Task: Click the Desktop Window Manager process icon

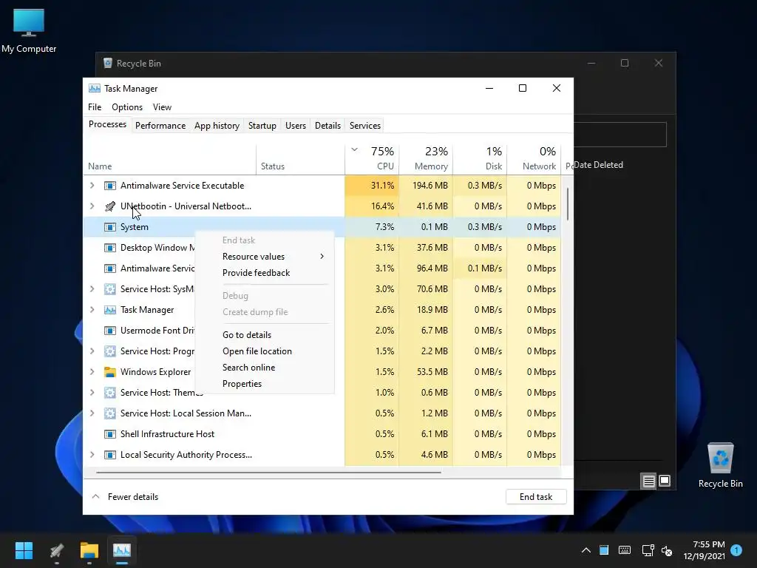Action: pyautogui.click(x=110, y=248)
